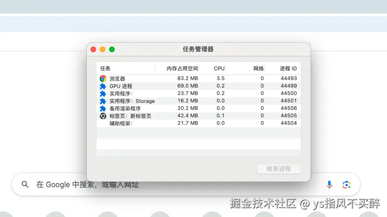Click the 20.2 MB memory value
The width and height of the screenshot is (387, 217).
point(187,108)
